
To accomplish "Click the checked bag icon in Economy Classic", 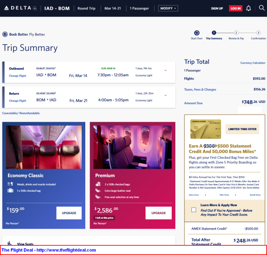I will click(x=10, y=191).
